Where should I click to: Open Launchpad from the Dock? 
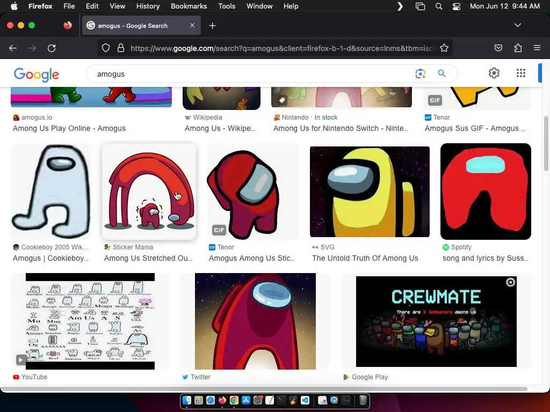[x=199, y=400]
